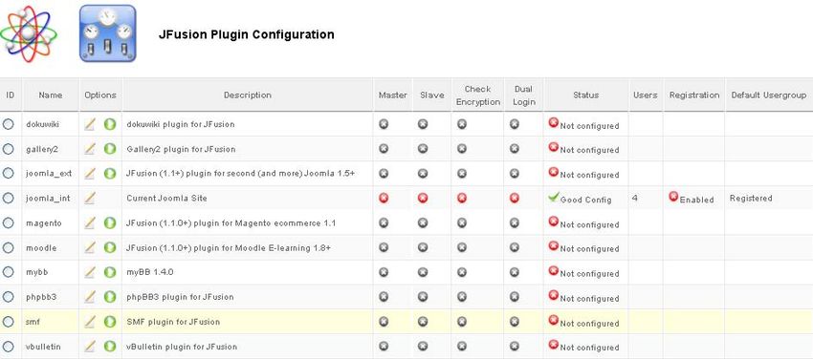Edit the joomla_ext plugin configuration
Image resolution: width=813 pixels, height=359 pixels.
tap(90, 173)
